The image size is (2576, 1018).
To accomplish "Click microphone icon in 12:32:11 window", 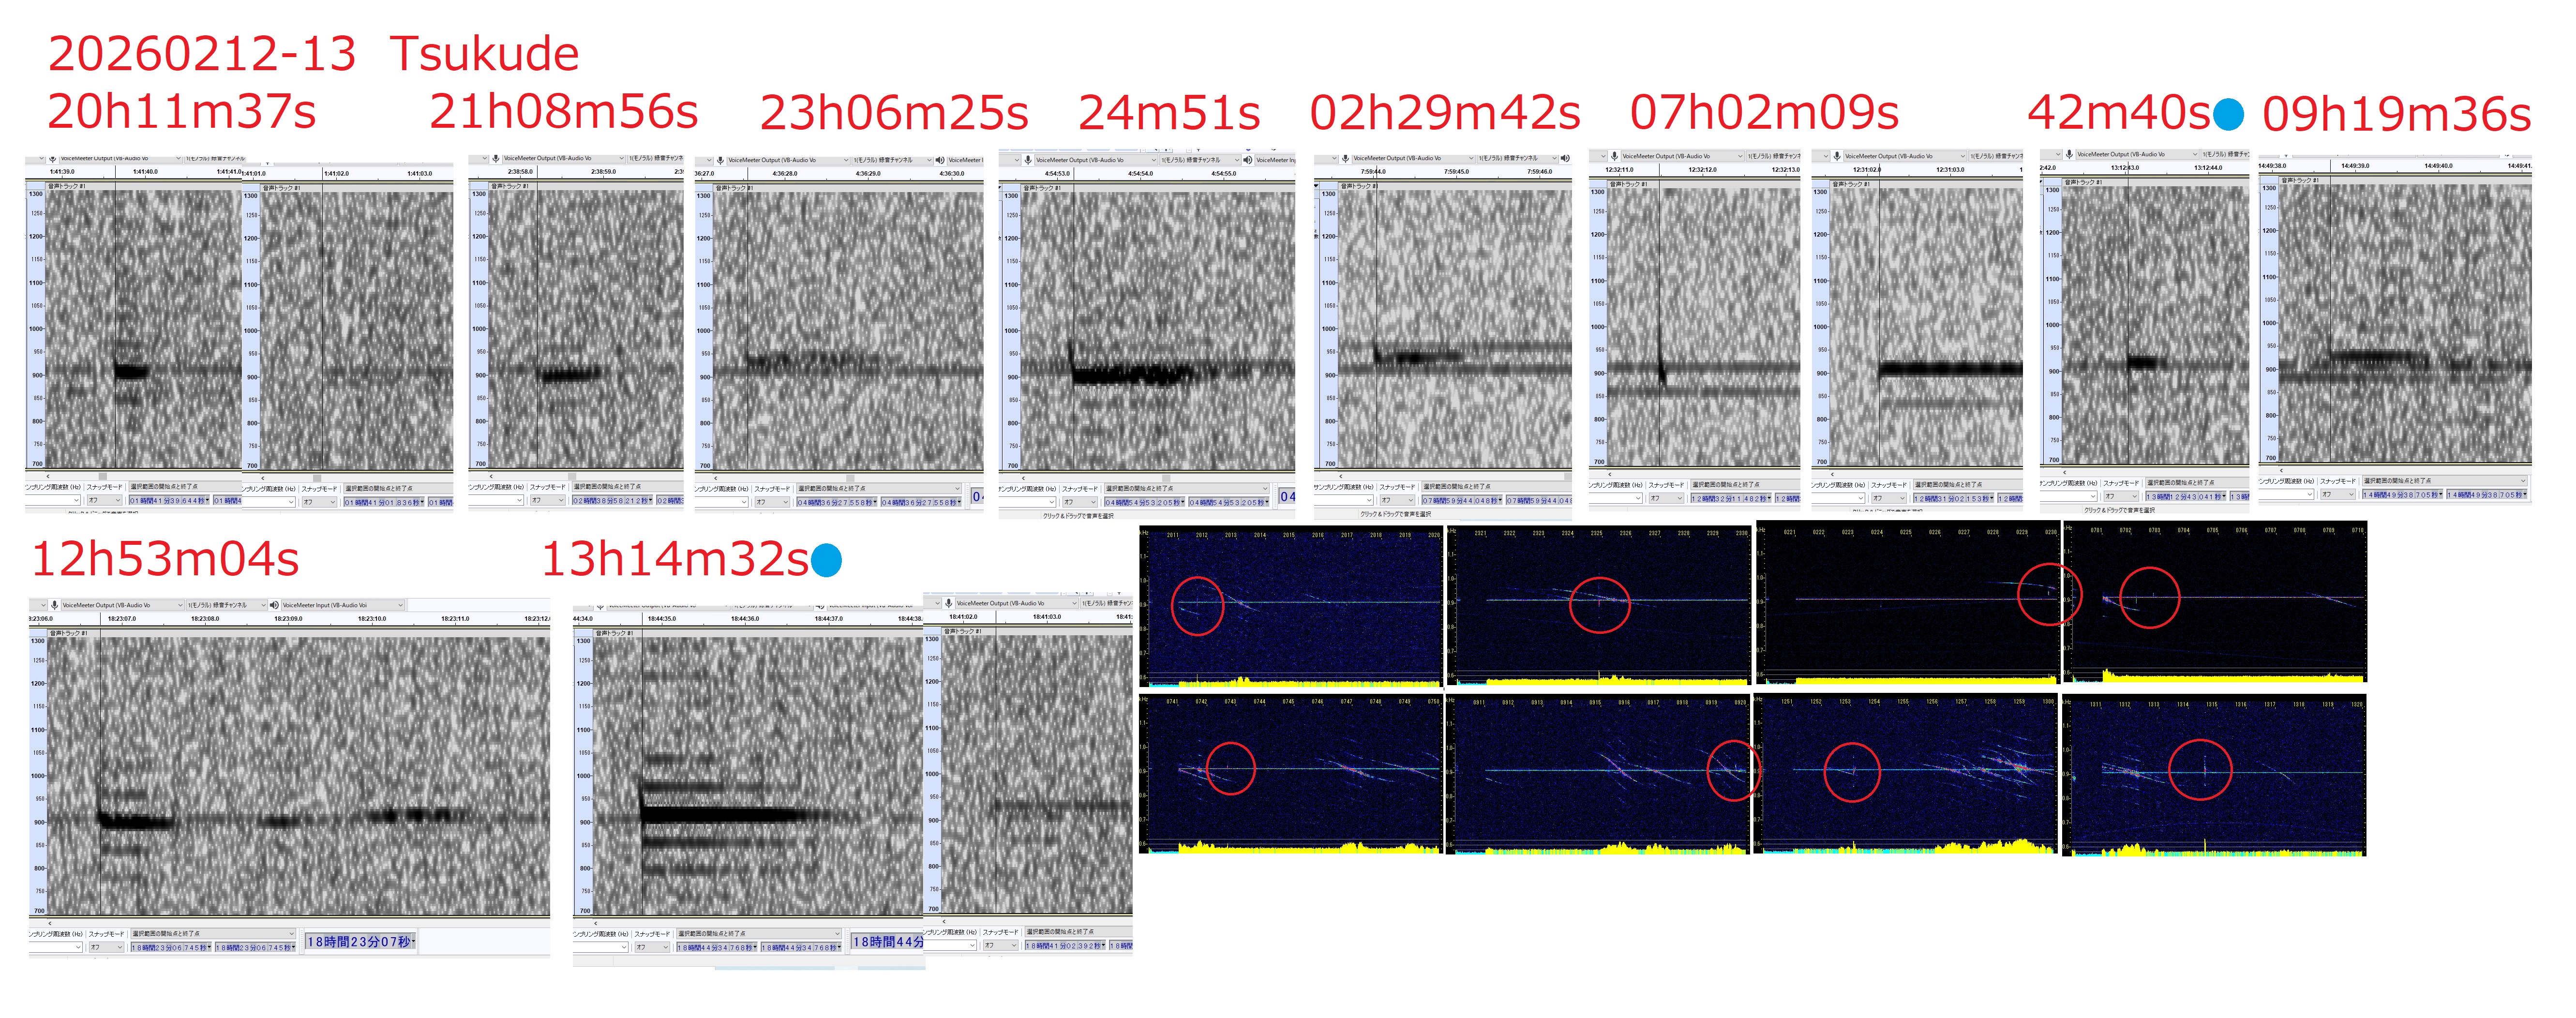I will click(1614, 156).
